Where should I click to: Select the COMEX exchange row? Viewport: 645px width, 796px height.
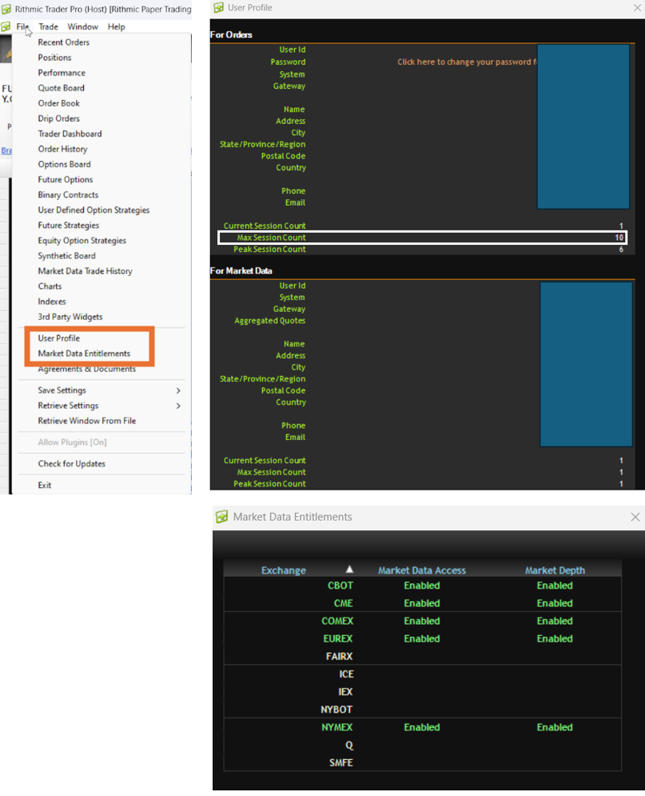[x=422, y=621]
